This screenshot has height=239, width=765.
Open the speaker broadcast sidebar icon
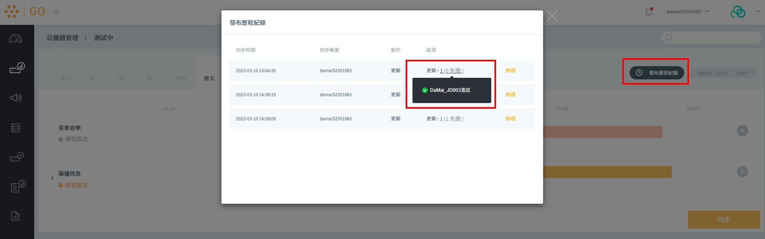click(x=16, y=98)
